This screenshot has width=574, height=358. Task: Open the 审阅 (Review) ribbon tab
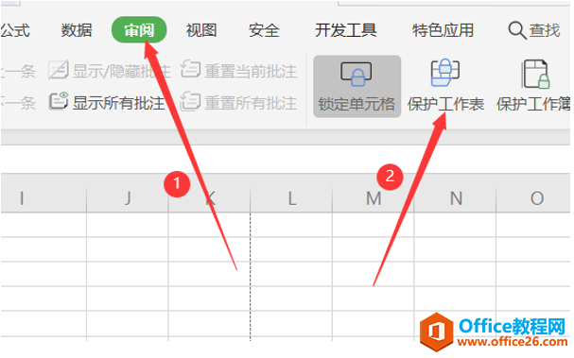coord(139,30)
